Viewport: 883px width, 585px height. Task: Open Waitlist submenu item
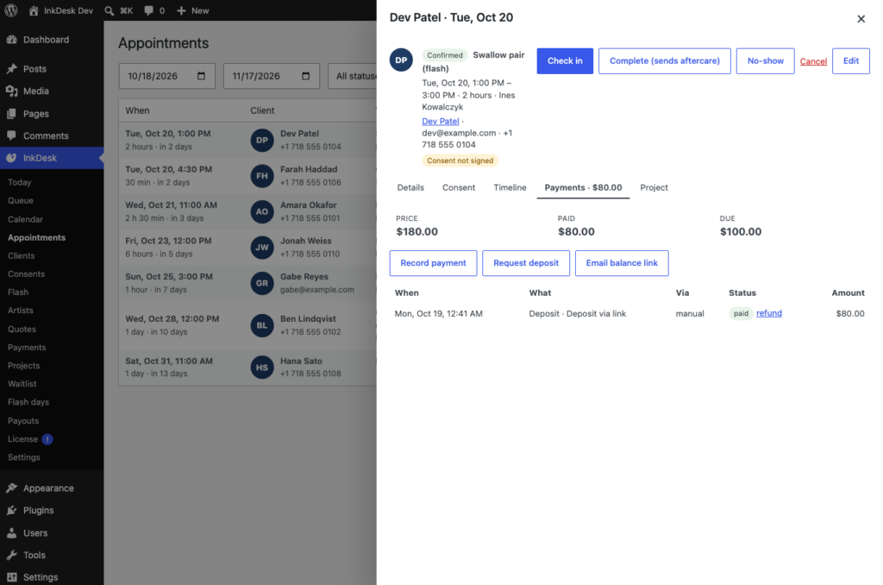[22, 384]
